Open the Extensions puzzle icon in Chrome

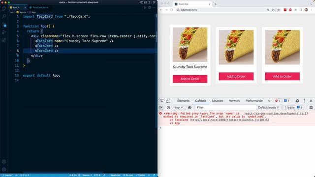(295, 10)
